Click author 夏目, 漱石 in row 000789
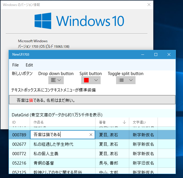The image size is (183, 178). tap(112, 135)
